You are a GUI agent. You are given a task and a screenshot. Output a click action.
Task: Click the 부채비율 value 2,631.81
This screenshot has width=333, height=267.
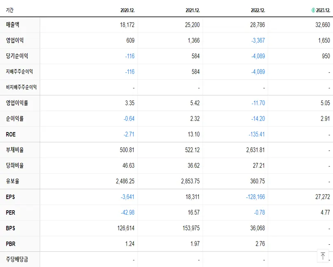point(255,150)
